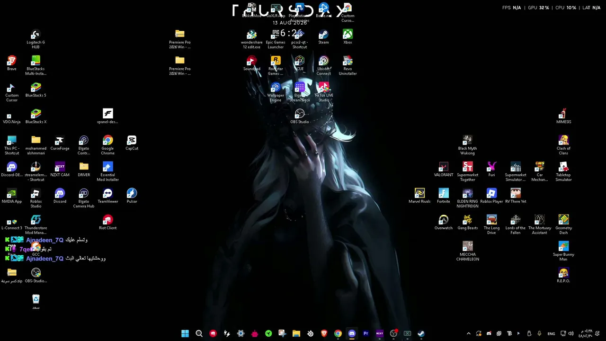Click the ELDEN RING NIGHTREIGN icon
This screenshot has height=341, width=606.
pyautogui.click(x=467, y=198)
